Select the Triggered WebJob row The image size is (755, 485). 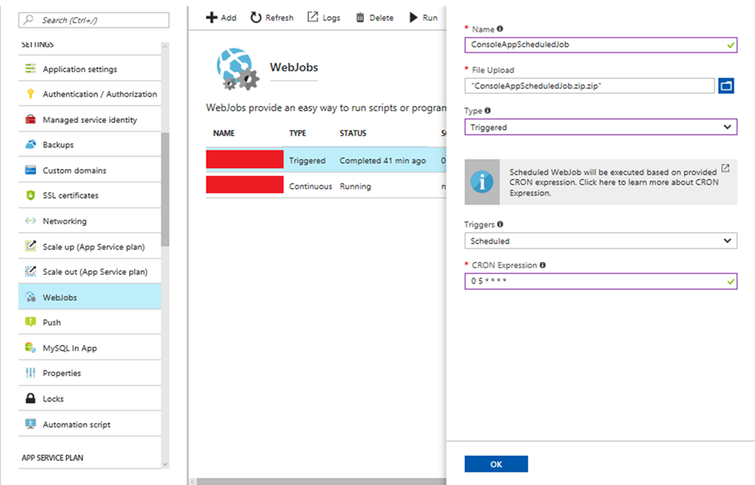(x=324, y=161)
